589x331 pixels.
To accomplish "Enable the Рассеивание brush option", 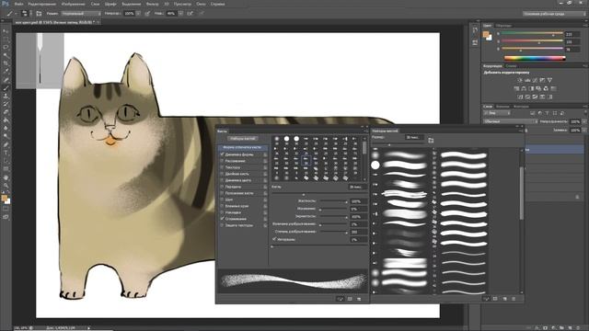I will coord(222,161).
